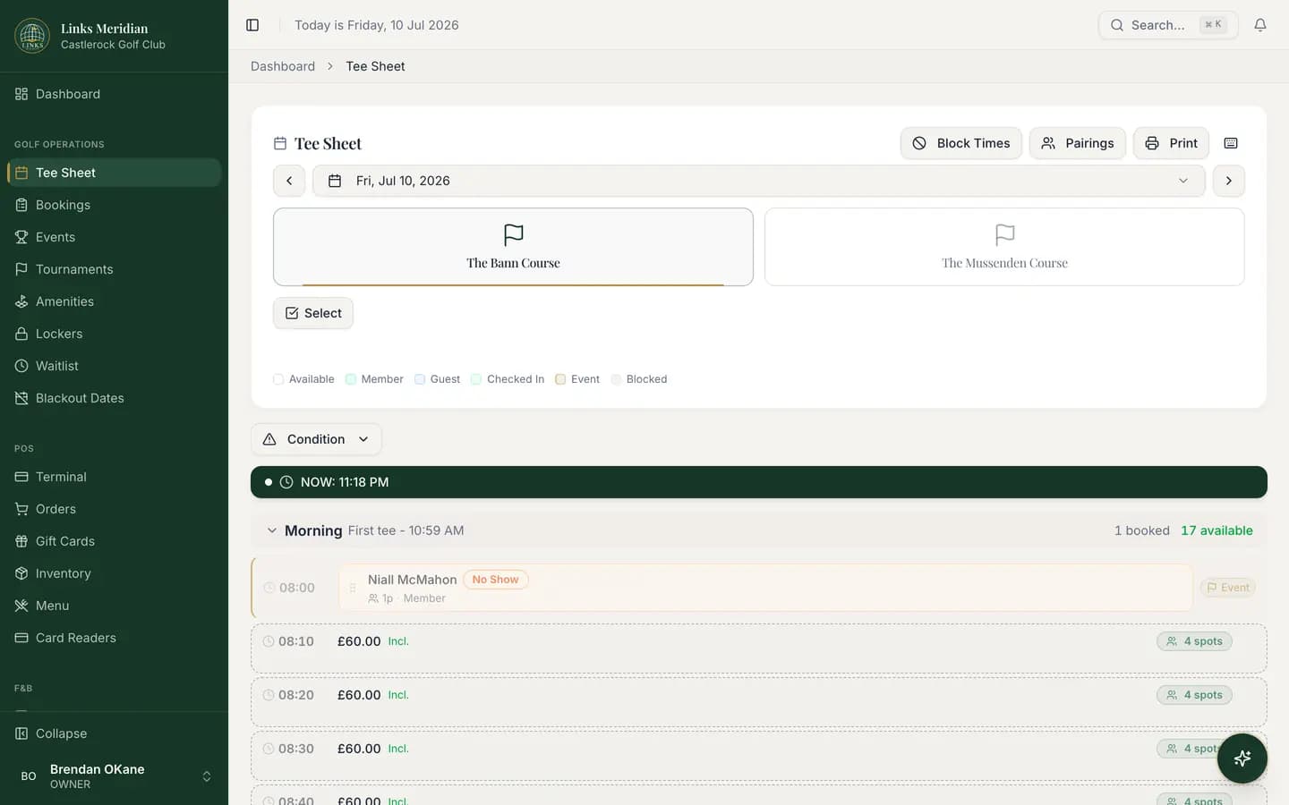Screen dimensions: 1289x805
Task: Click the Pairings button
Action: pyautogui.click(x=1078, y=143)
